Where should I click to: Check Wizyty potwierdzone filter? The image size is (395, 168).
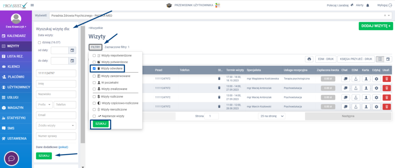[x=95, y=62]
